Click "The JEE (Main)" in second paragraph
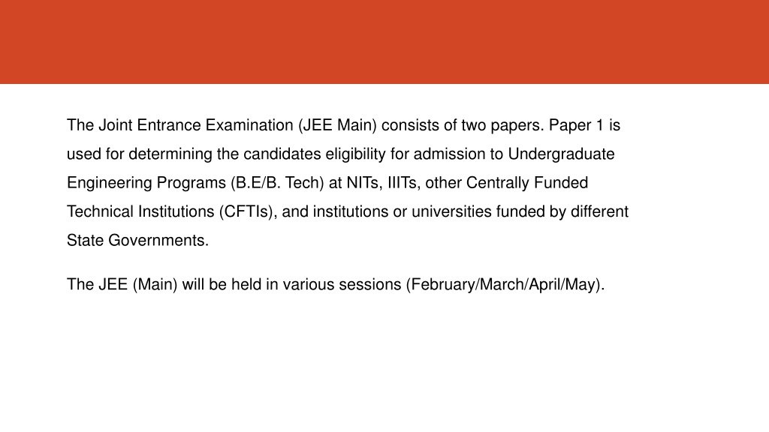The width and height of the screenshot is (769, 432). point(122,284)
